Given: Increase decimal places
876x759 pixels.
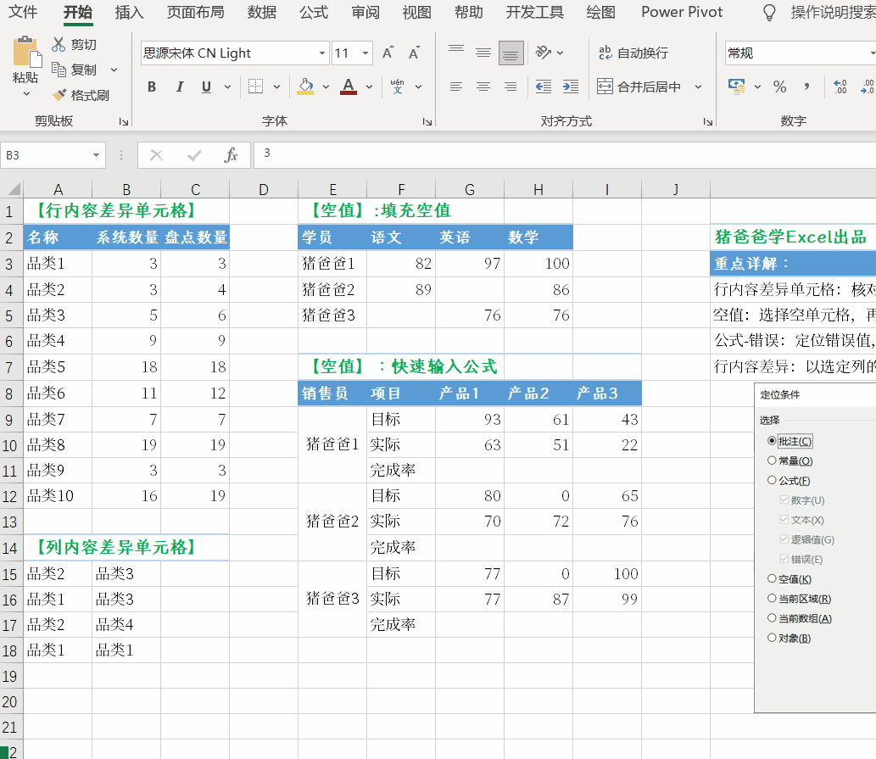Looking at the screenshot, I should coord(840,87).
